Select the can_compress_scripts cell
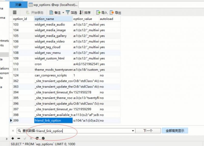The image size is (204, 146). tap(53, 75)
